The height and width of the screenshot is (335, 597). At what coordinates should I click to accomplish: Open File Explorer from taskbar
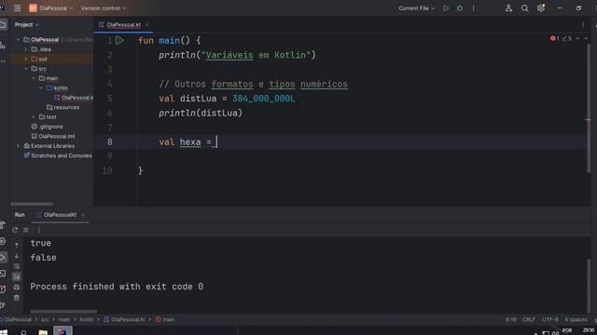tap(43, 332)
